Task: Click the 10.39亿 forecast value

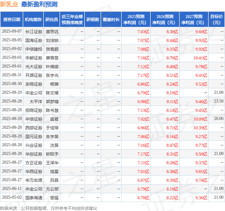Action: [x=200, y=128]
